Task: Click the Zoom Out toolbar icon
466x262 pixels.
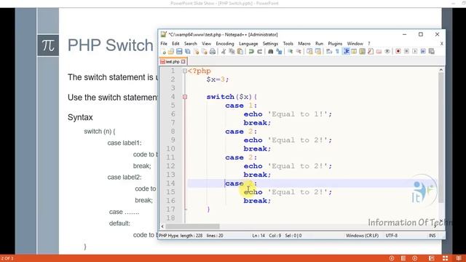Action: click(299, 52)
